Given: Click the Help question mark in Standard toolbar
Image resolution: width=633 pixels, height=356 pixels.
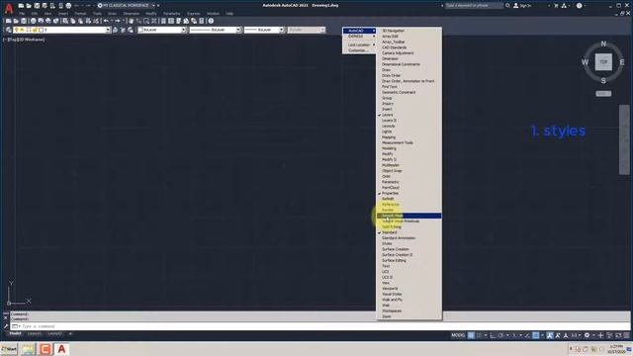Looking at the screenshot, I should (x=211, y=21).
